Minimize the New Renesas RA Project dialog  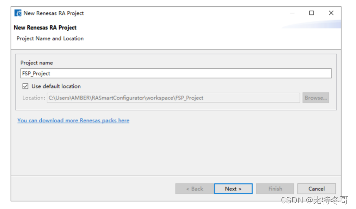pos(292,13)
